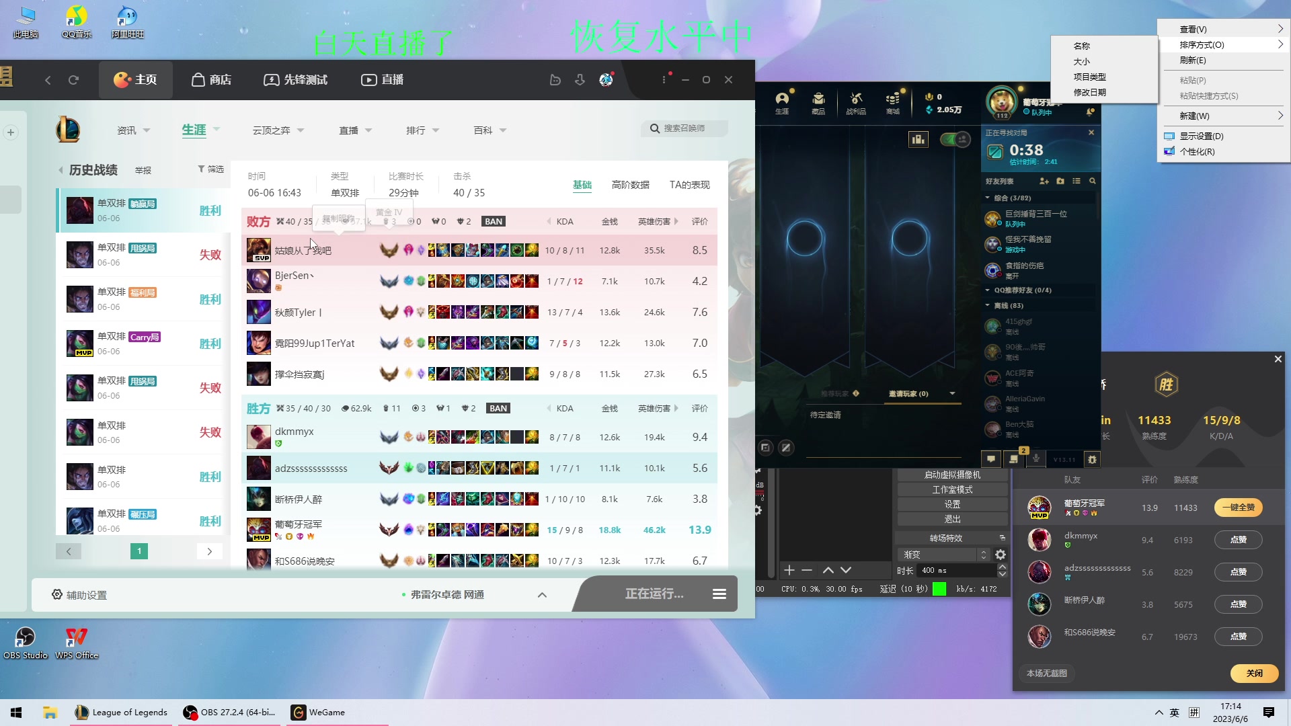Viewport: 1291px width, 726px height.
Task: Click the add folder icon in friends list
Action: pyautogui.click(x=1060, y=181)
